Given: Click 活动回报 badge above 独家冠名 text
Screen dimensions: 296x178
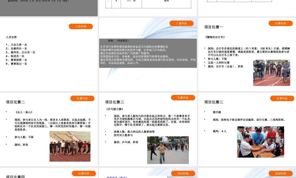Looking at the screenshot, I should pyautogui.click(x=183, y=174).
